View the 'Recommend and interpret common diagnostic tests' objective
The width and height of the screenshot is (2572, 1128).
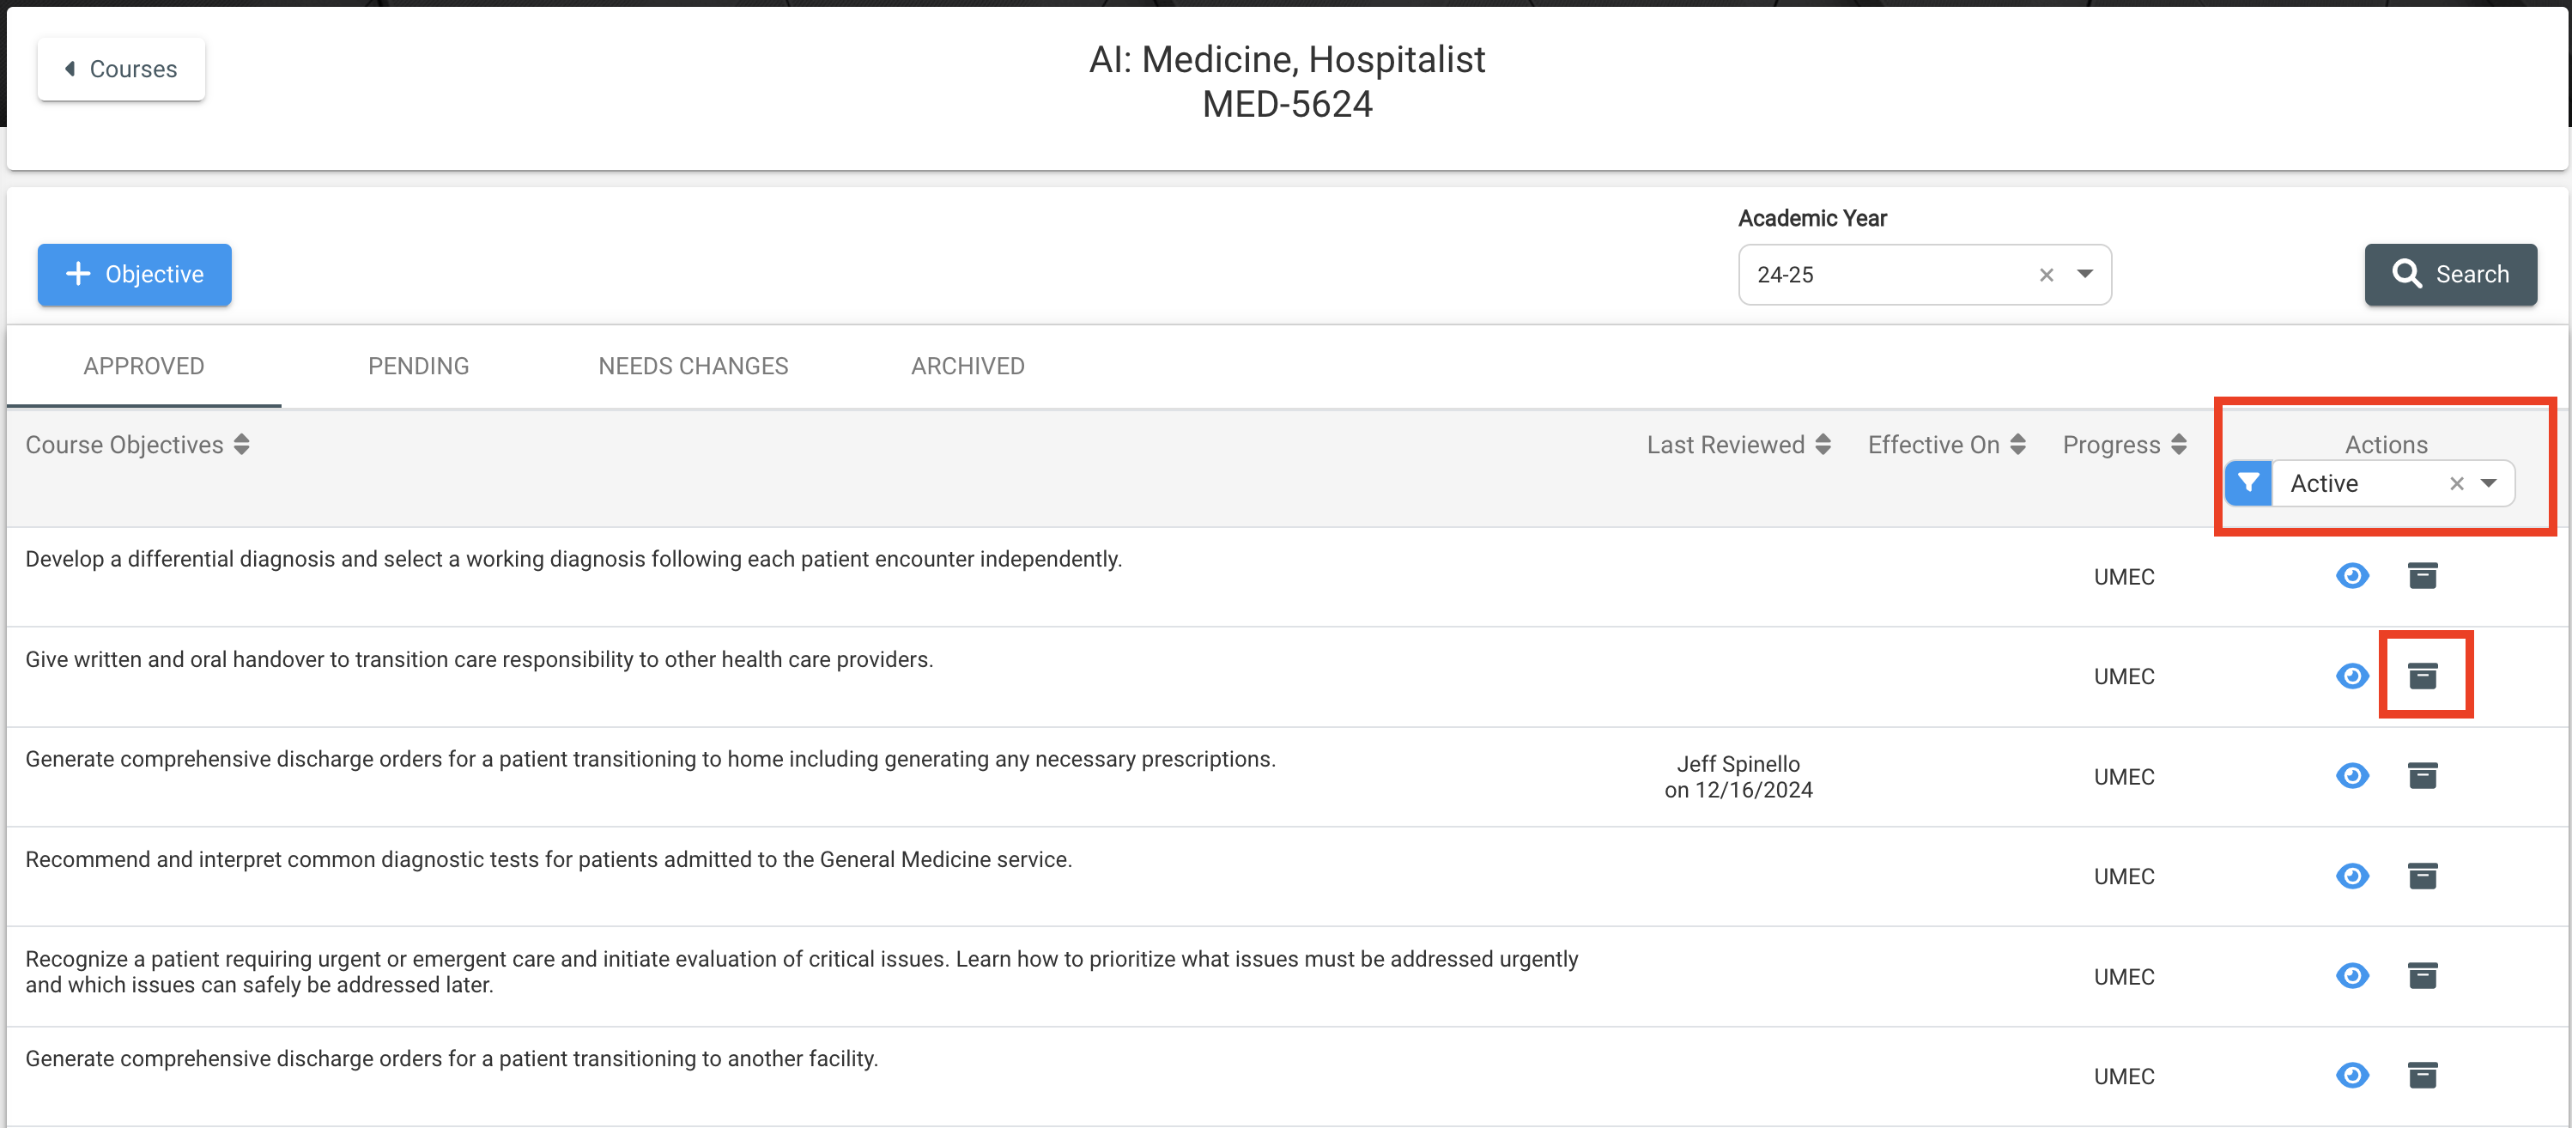(x=2352, y=876)
